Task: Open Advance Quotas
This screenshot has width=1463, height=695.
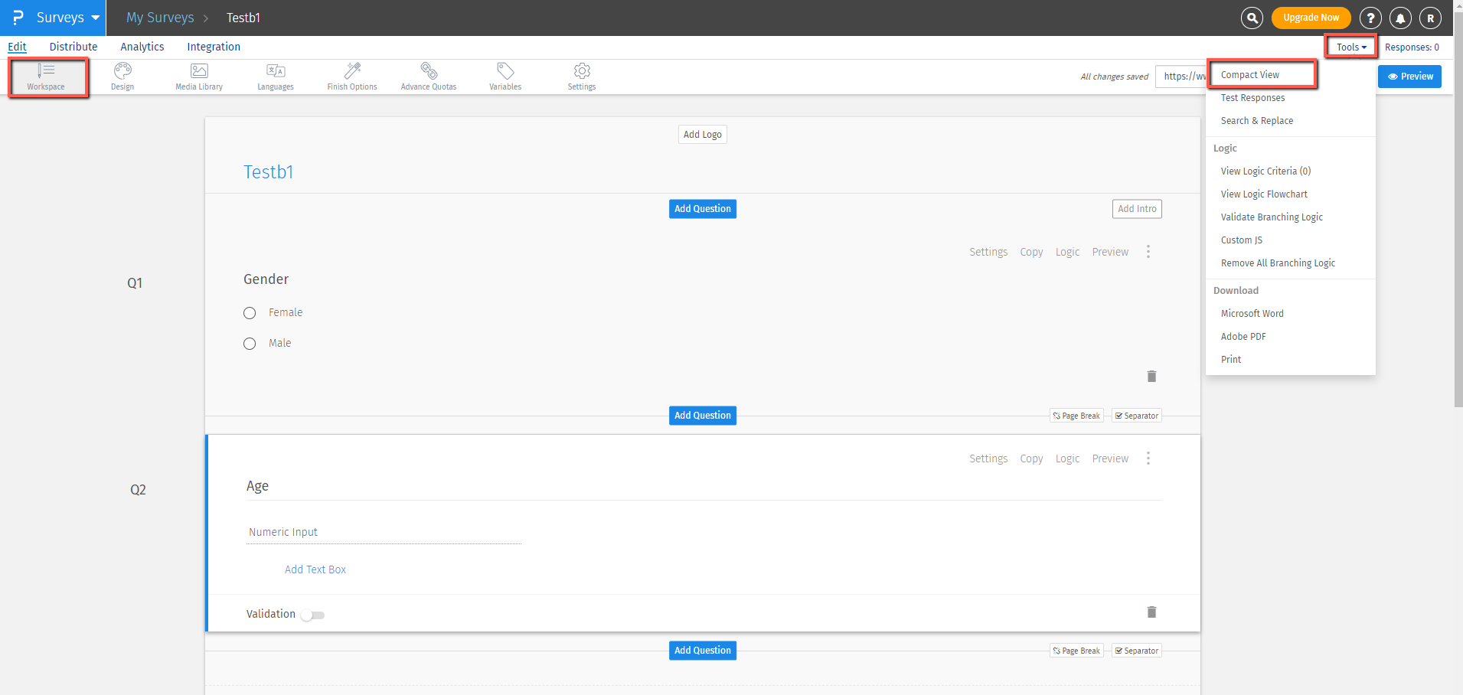Action: click(x=429, y=76)
